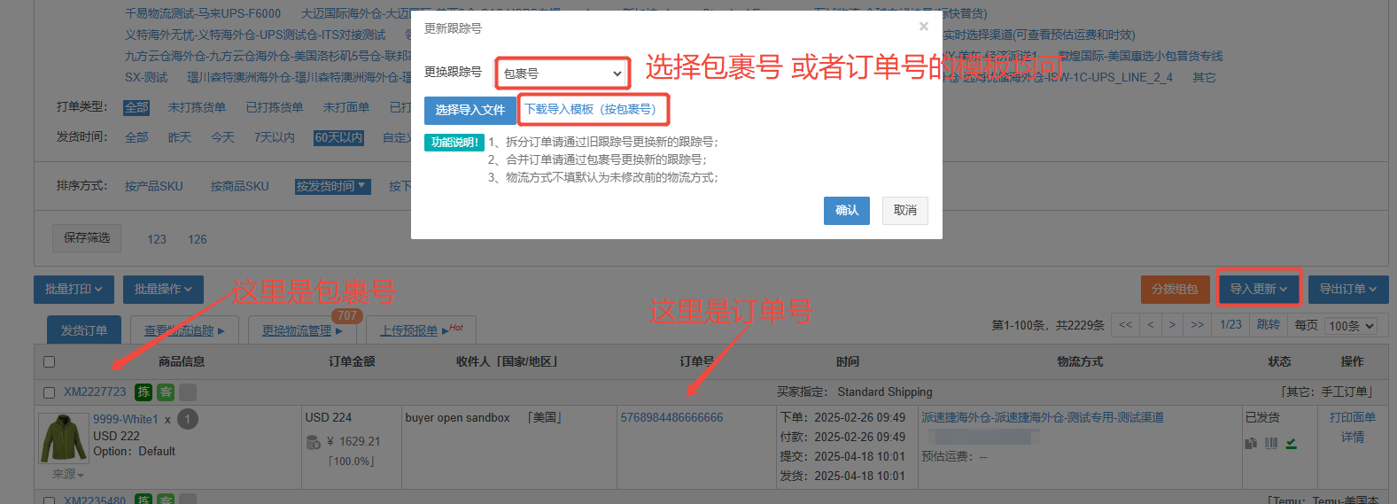Open 详情 for order XM2227723

pyautogui.click(x=1352, y=437)
